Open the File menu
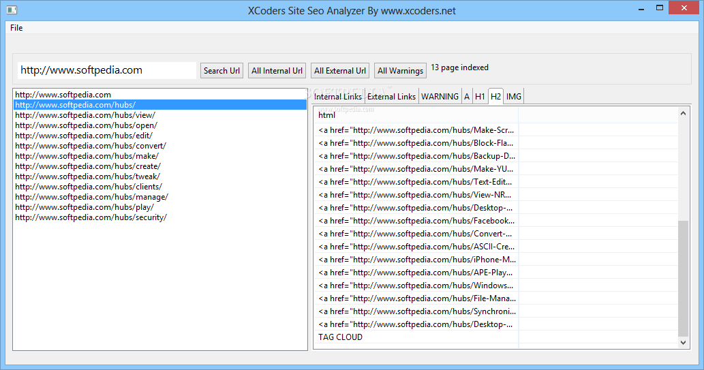The height and width of the screenshot is (370, 704). pyautogui.click(x=16, y=28)
